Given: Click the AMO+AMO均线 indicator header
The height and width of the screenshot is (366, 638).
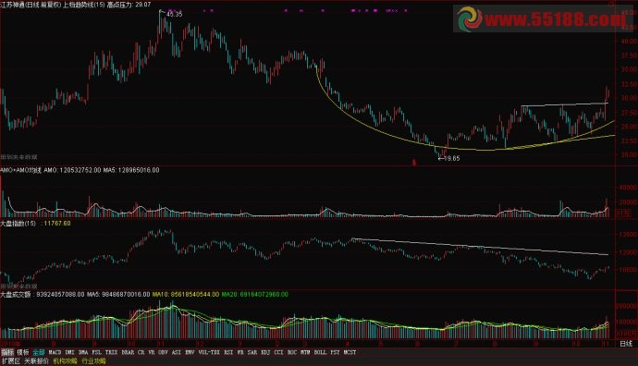Looking at the screenshot, I should point(20,170).
